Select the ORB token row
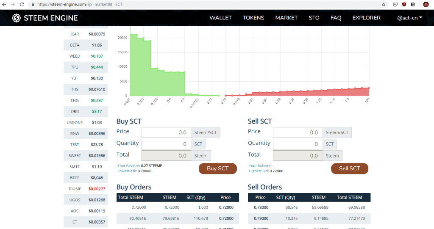The height and width of the screenshot is (229, 434). pyautogui.click(x=86, y=111)
